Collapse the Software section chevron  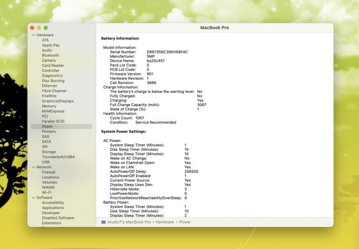click(x=34, y=197)
